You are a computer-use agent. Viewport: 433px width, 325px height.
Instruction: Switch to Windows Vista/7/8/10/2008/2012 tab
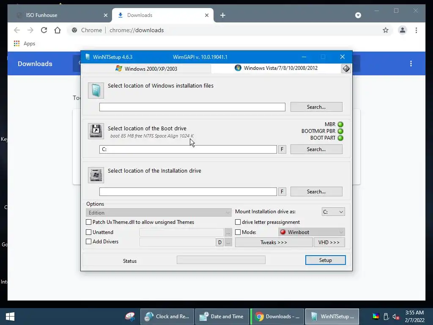click(276, 68)
